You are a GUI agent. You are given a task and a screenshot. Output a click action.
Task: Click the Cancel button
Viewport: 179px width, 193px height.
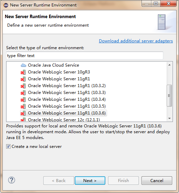[x=157, y=181]
